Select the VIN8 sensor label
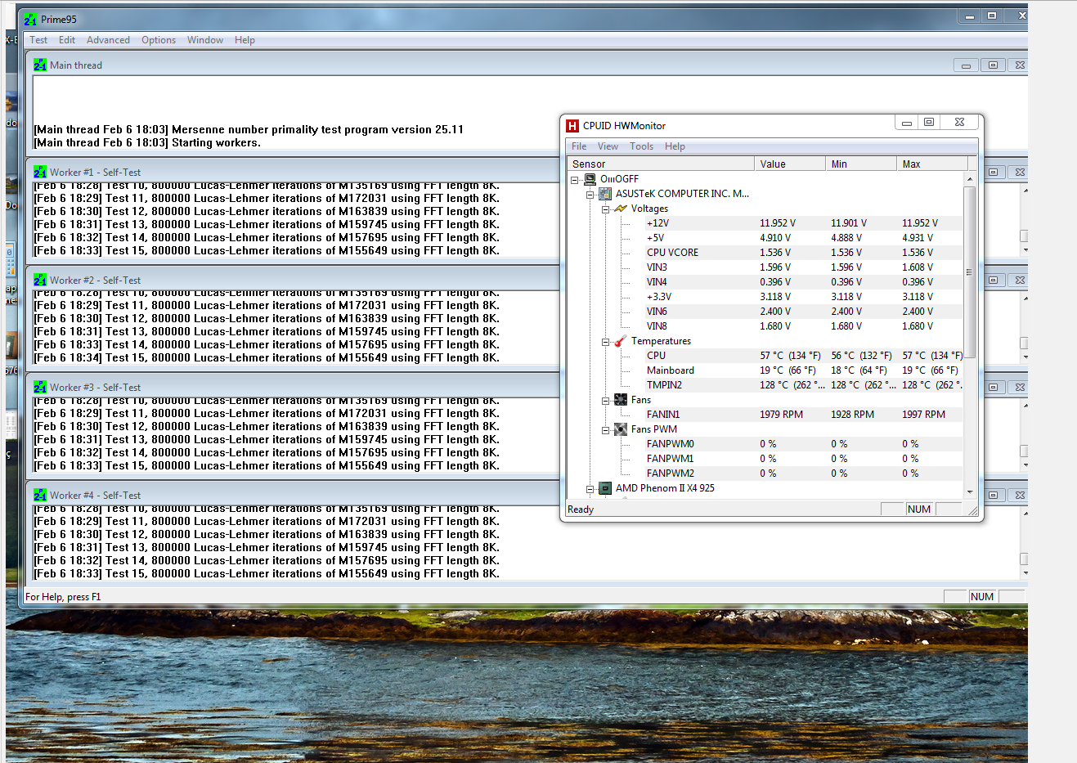Viewport: 1077px width, 763px height. click(657, 326)
